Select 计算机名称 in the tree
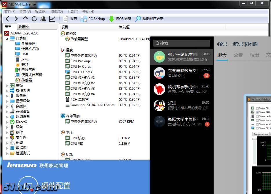This screenshot has height=194, width=271. point(30,49)
